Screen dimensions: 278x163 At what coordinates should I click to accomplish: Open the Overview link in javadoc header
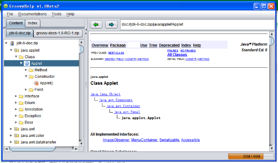100,45
